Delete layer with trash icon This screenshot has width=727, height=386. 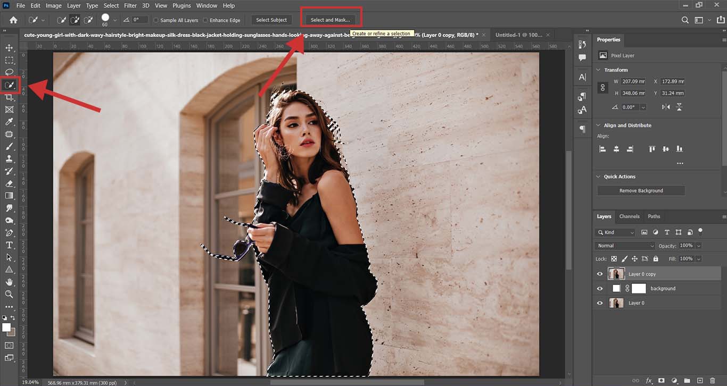(713, 381)
